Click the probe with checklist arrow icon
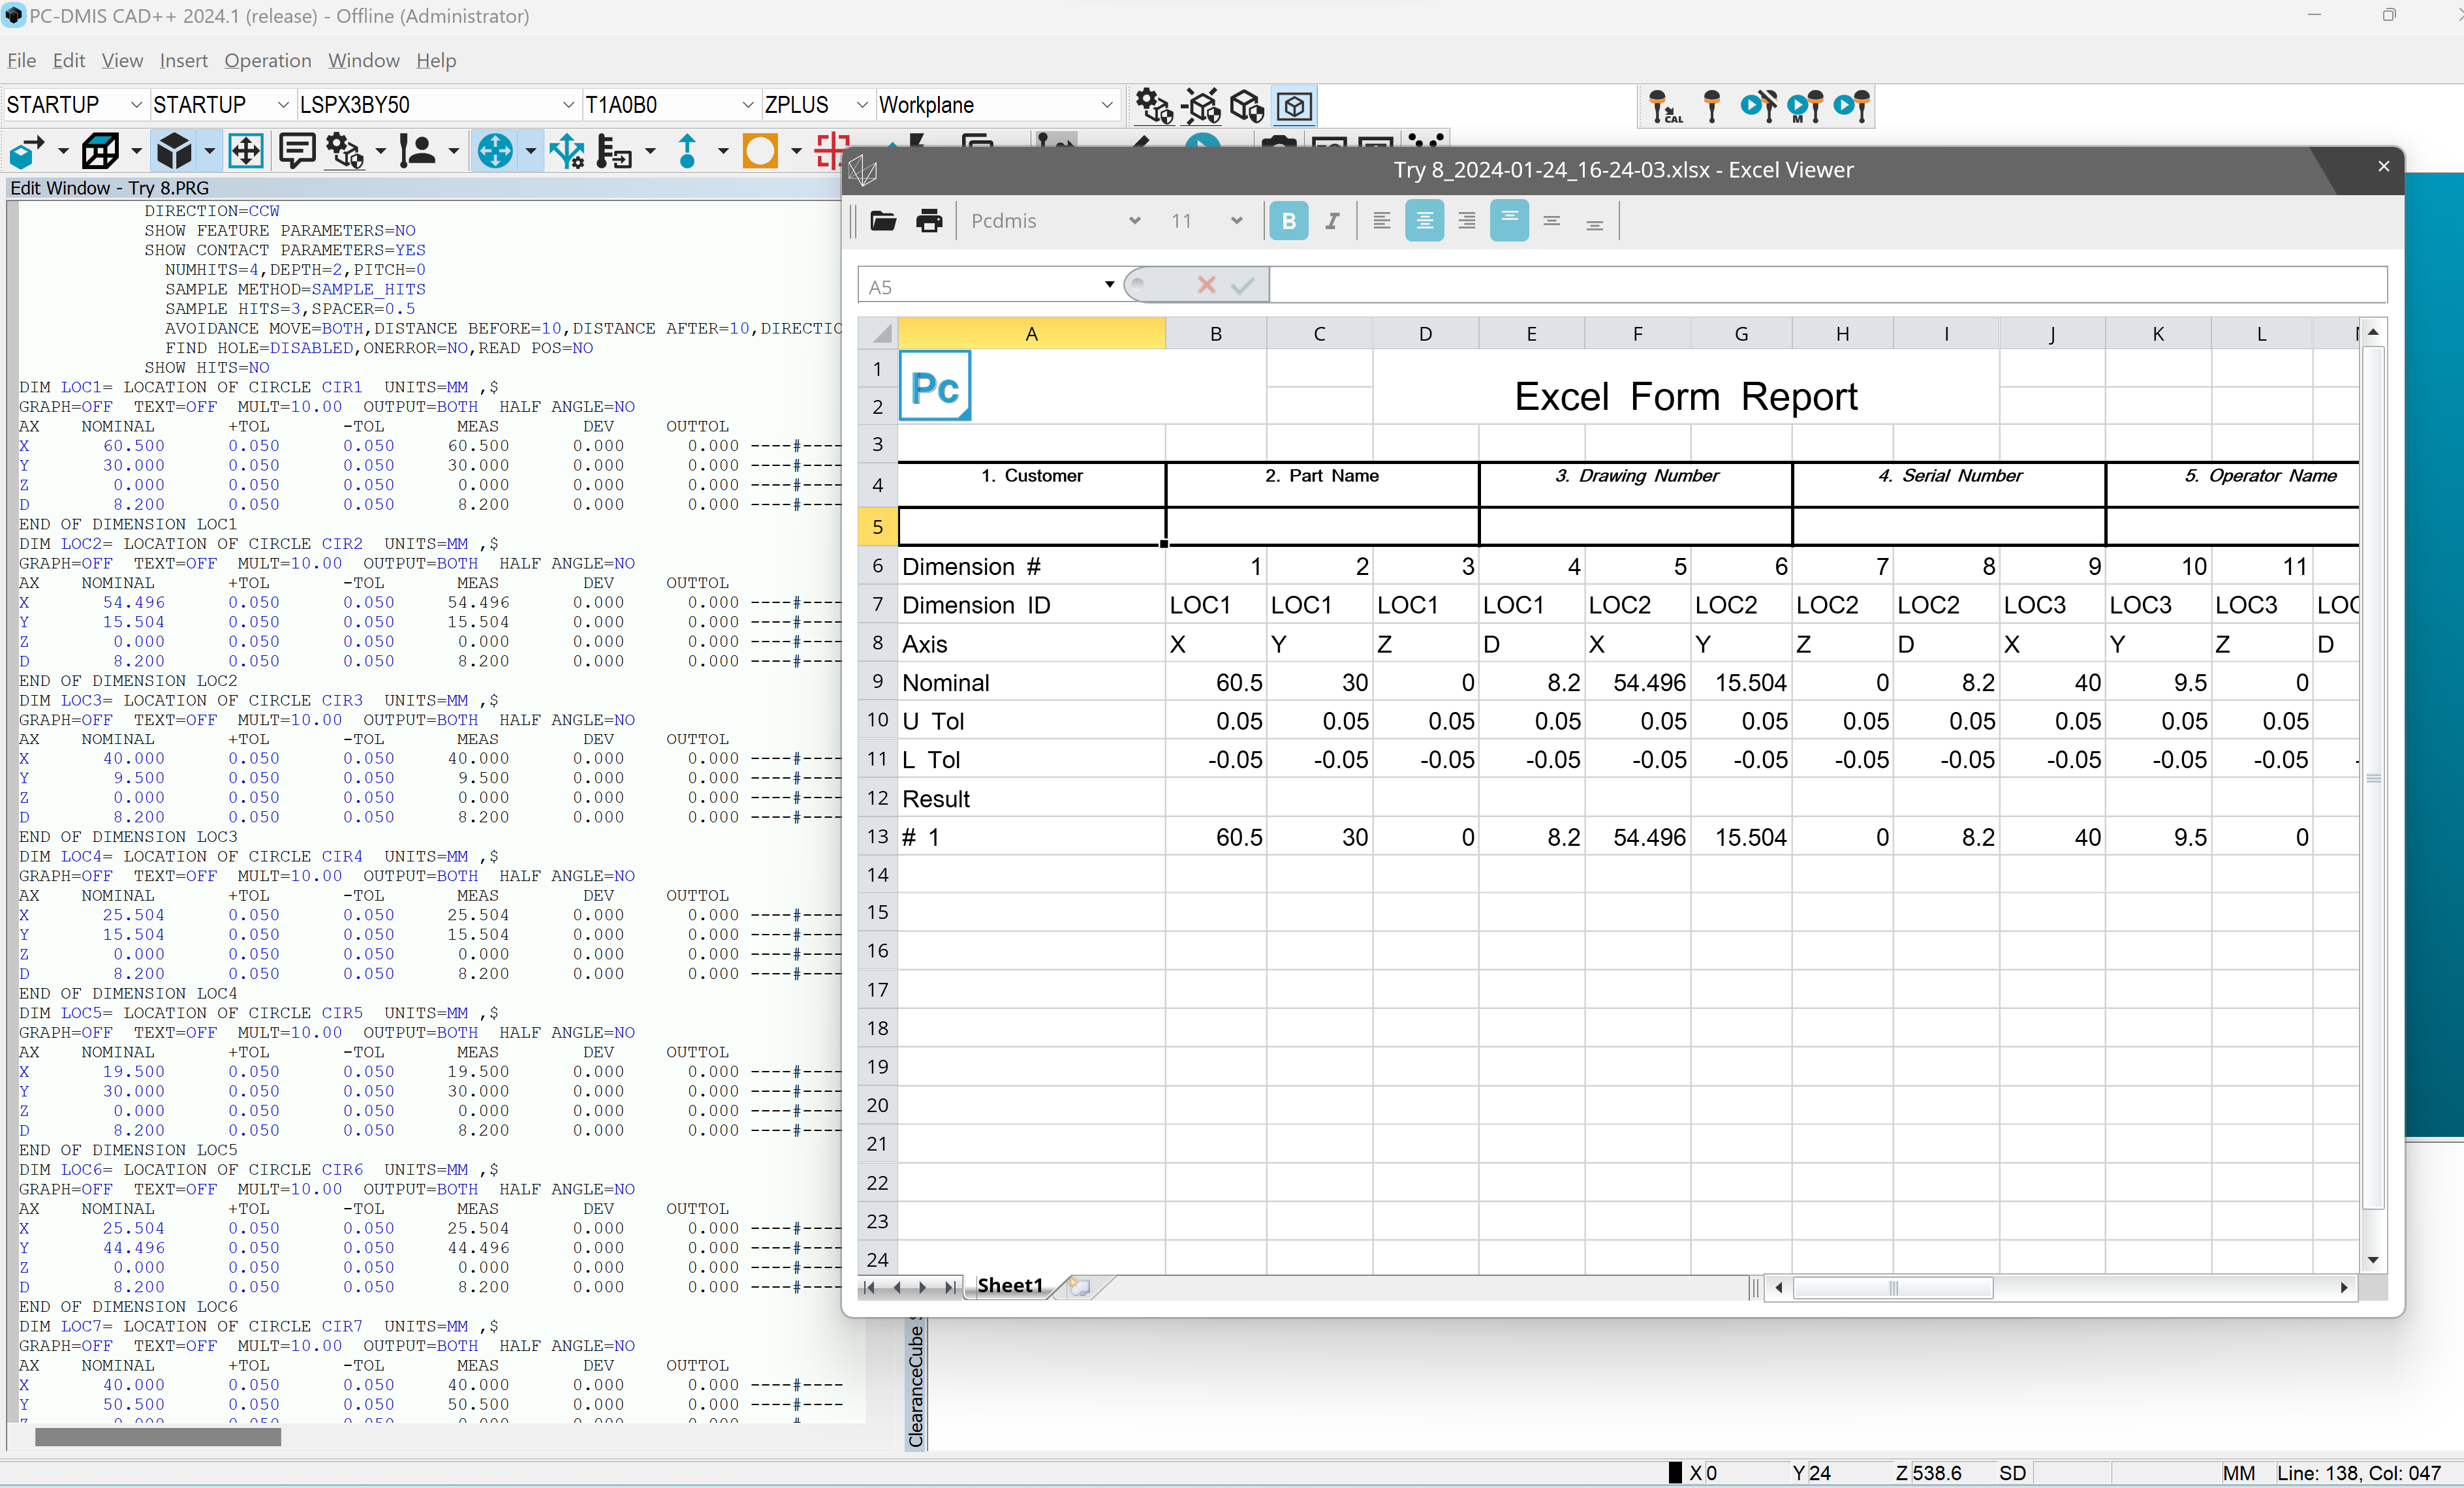Viewport: 2464px width, 1488px height. 614,152
